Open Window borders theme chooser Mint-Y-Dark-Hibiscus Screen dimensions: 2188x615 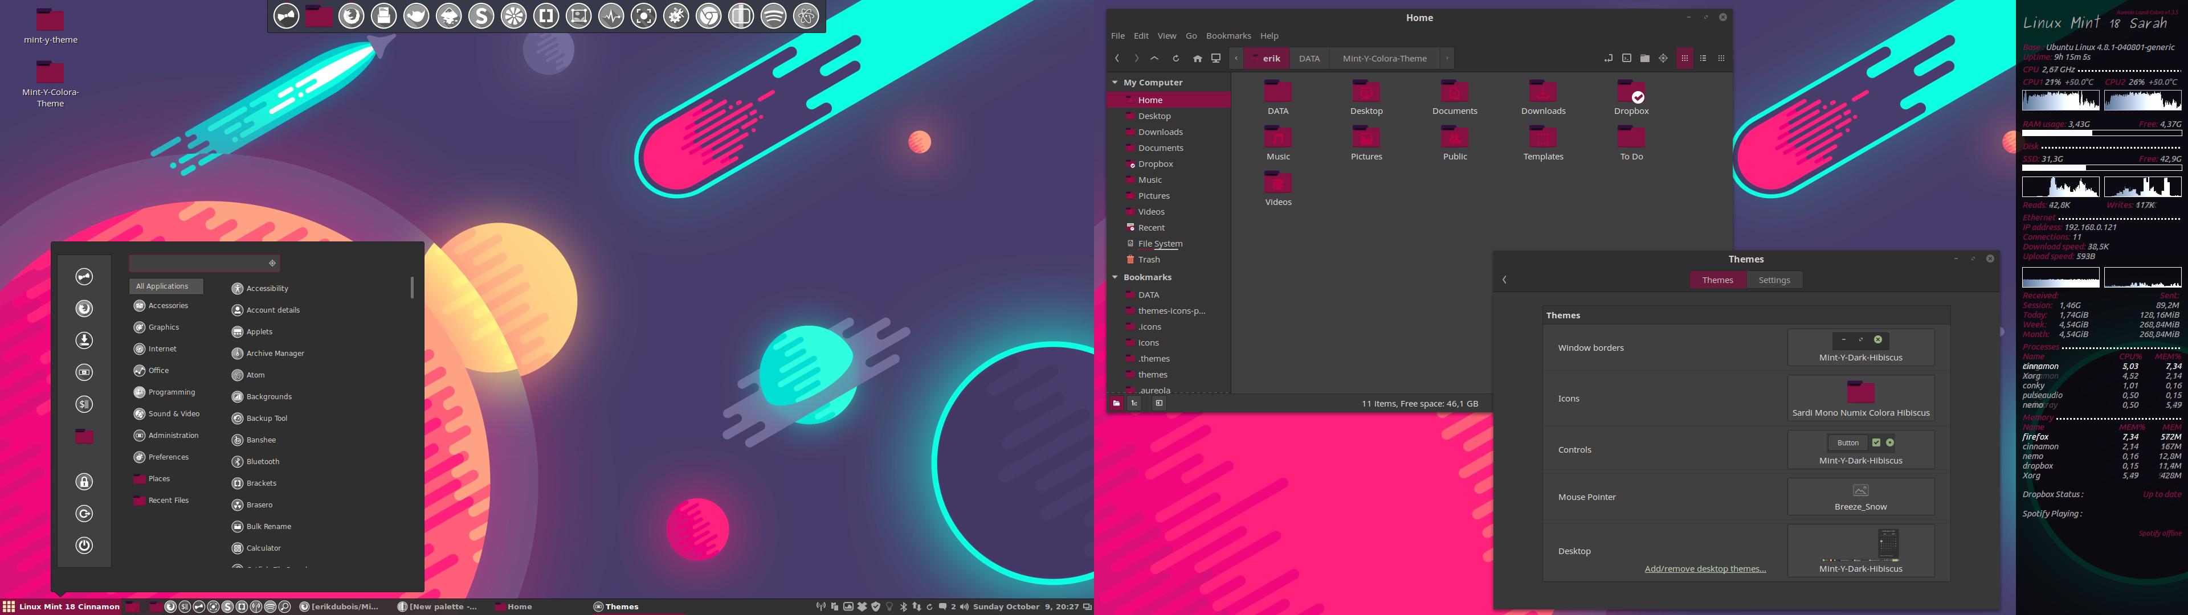pos(1860,347)
